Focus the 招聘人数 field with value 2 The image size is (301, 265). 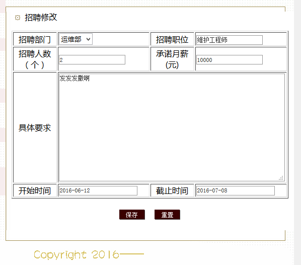point(92,60)
